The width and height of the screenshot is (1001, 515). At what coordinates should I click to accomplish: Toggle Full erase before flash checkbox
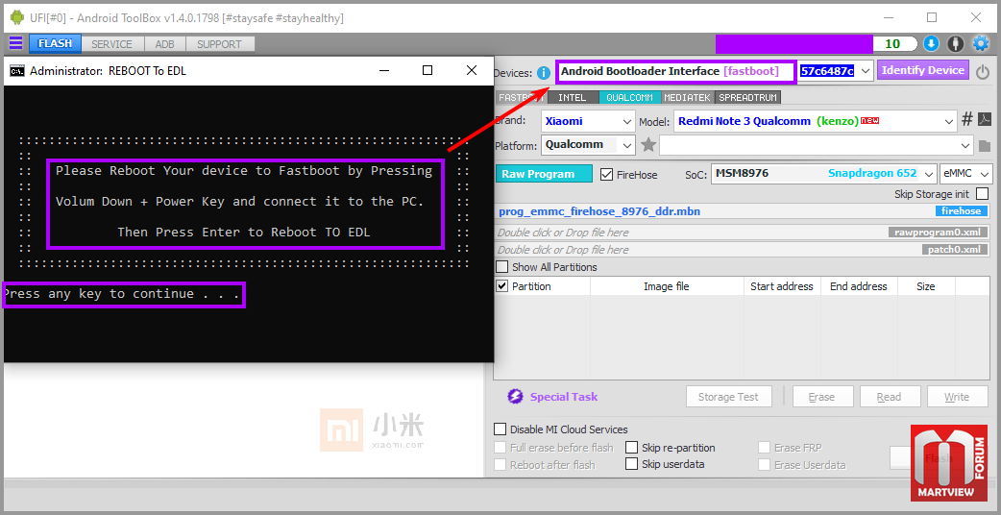point(500,448)
